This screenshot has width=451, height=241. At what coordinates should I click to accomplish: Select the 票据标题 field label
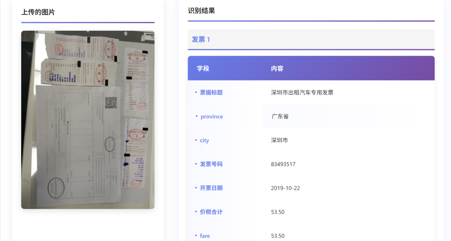(x=211, y=93)
